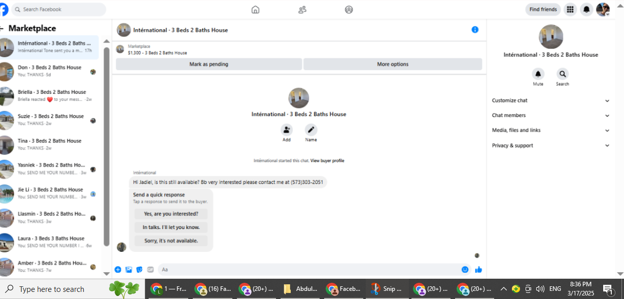Open the Facebook menu grid icon

[570, 9]
